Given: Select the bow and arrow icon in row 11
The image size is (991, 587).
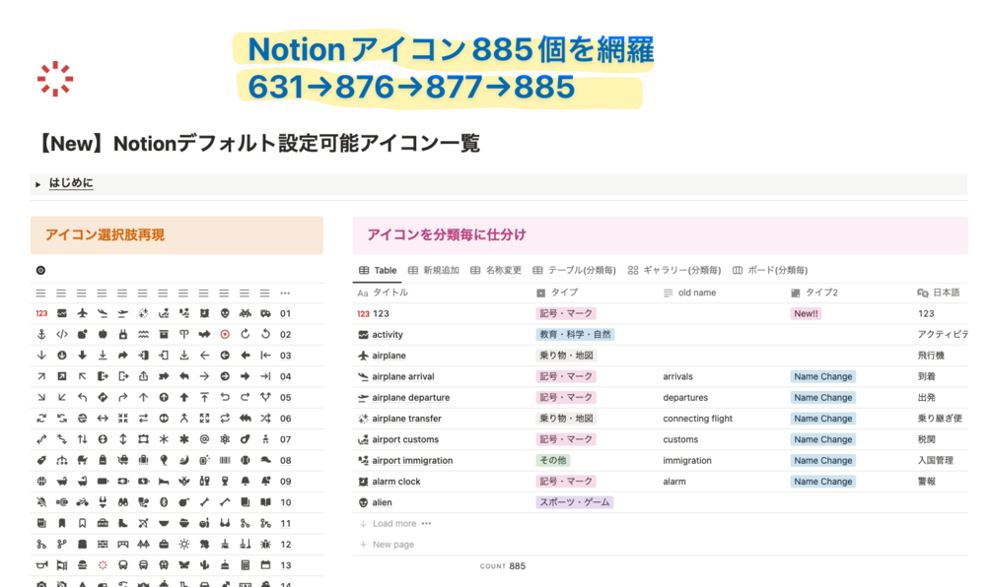Looking at the screenshot, I should 143,523.
